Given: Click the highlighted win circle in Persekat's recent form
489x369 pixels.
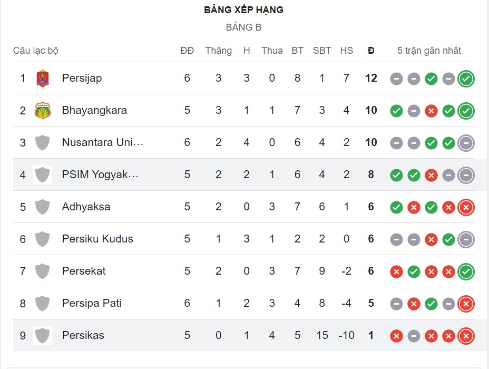Looking at the screenshot, I should [465, 271].
